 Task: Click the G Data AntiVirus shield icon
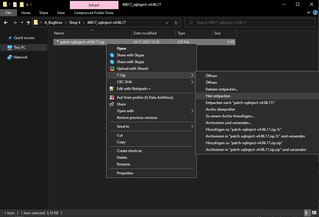pyautogui.click(x=112, y=98)
